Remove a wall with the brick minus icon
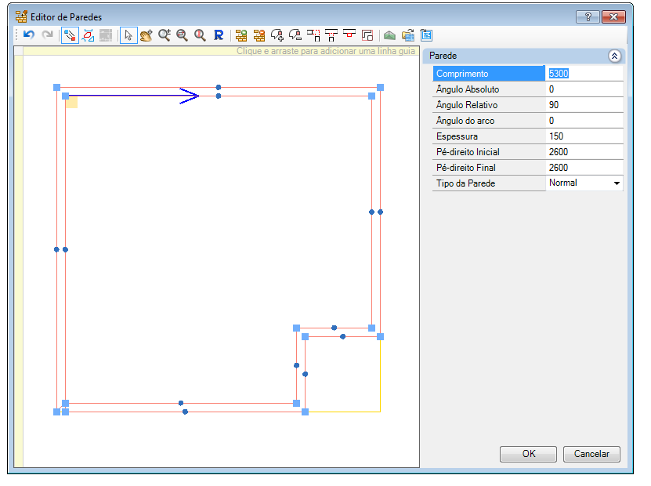Viewport: 651px width, 486px height. (259, 35)
